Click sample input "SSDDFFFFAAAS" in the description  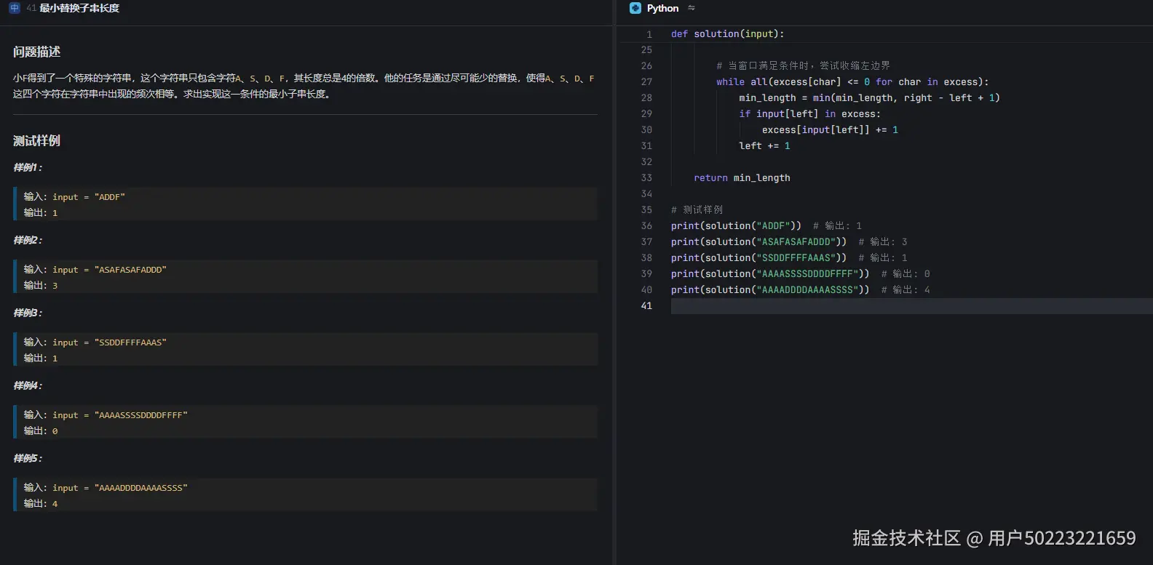click(130, 342)
